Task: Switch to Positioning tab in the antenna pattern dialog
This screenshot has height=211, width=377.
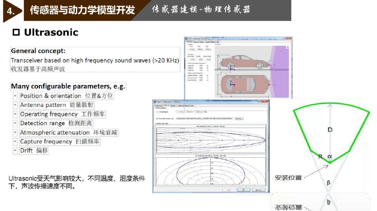Action: (158, 105)
